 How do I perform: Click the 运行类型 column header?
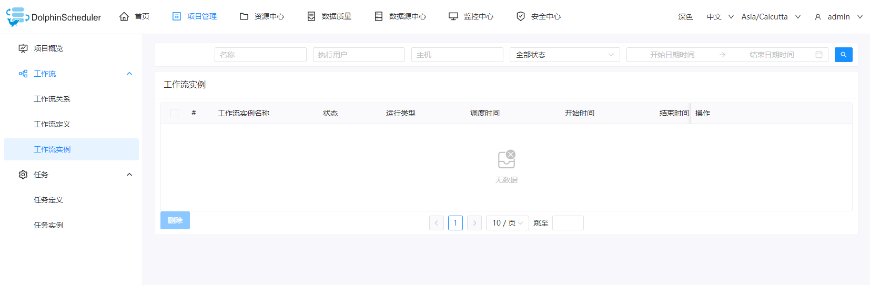(x=401, y=113)
